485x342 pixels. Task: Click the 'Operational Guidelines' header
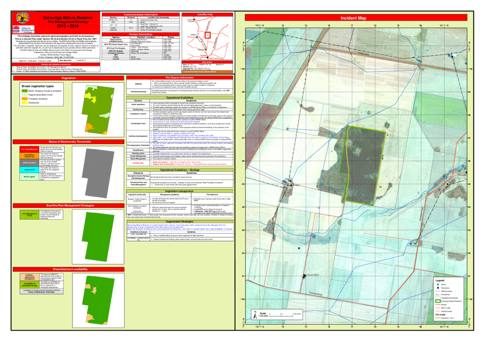point(180,97)
